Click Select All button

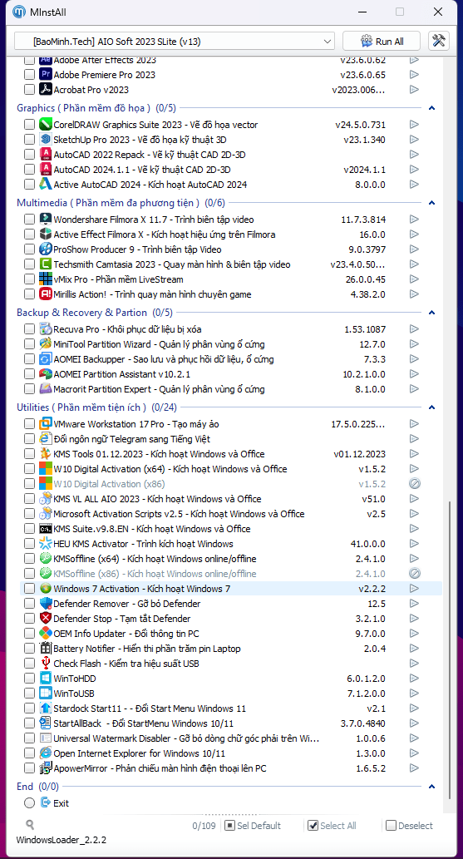(x=332, y=825)
